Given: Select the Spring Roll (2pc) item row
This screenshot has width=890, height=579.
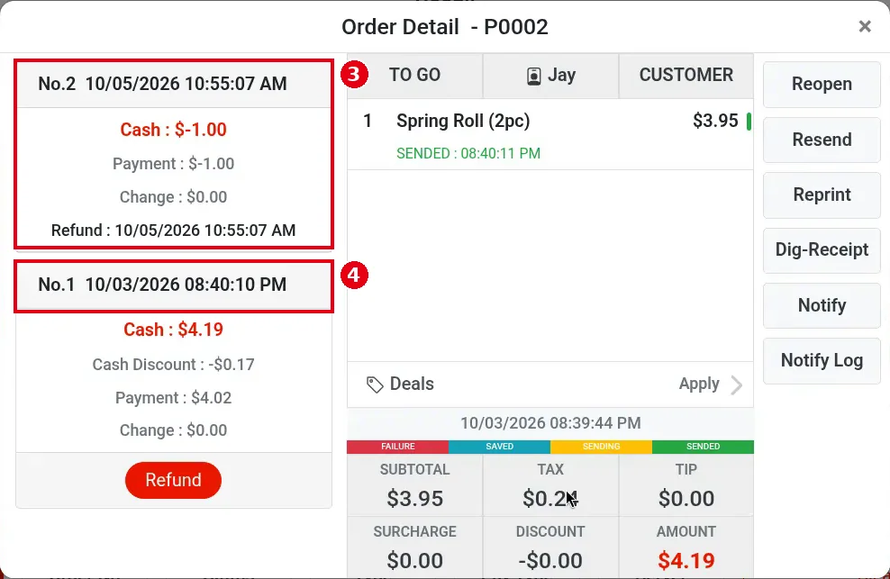Looking at the screenshot, I should (550, 135).
